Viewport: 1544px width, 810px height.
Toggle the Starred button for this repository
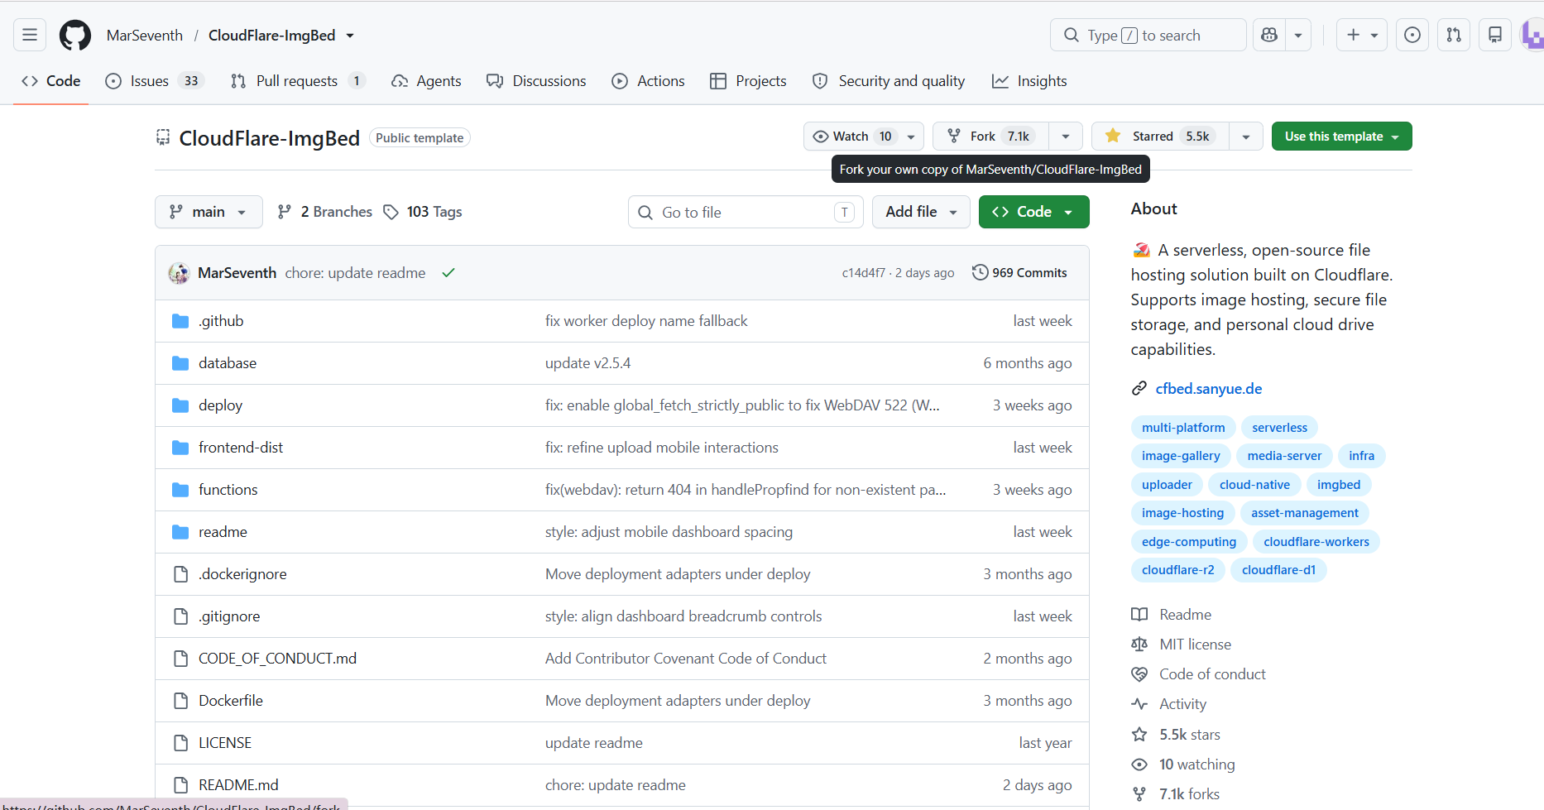[1161, 137]
